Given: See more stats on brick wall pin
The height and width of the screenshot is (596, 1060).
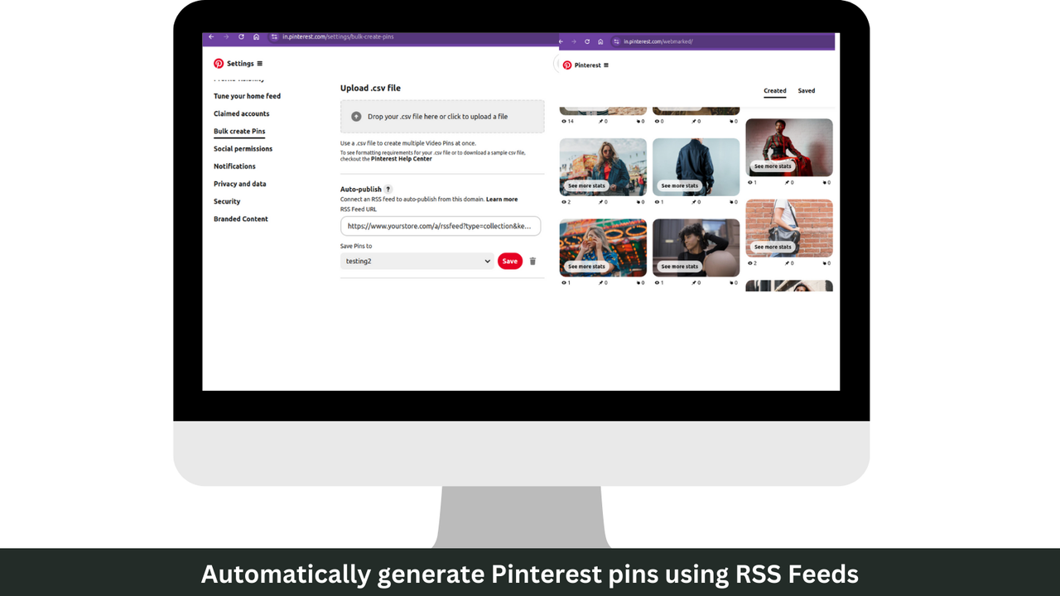Looking at the screenshot, I should 773,247.
